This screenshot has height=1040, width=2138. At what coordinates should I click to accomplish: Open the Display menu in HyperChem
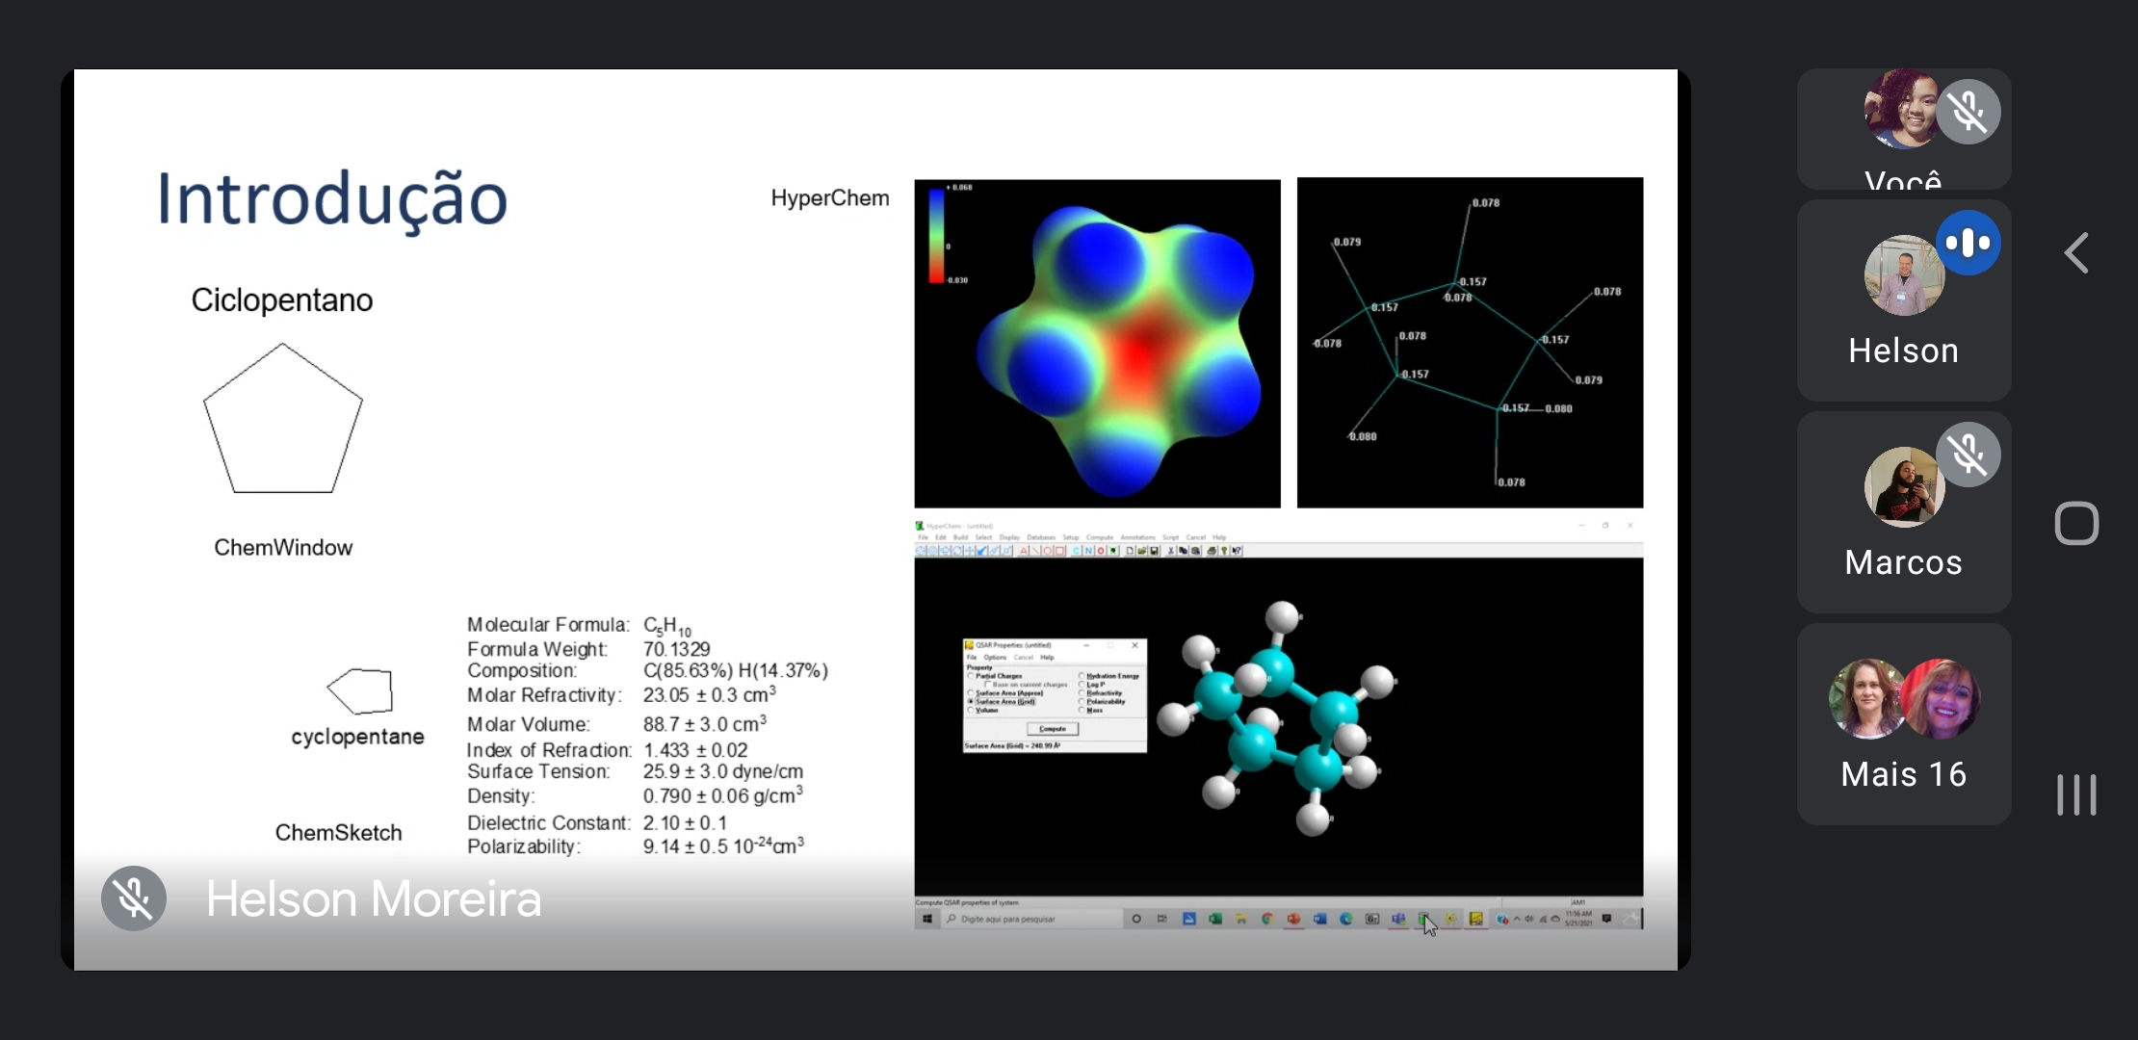click(1008, 537)
